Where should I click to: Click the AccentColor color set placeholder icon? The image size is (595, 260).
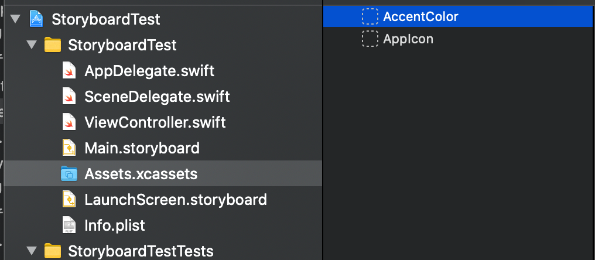(370, 17)
